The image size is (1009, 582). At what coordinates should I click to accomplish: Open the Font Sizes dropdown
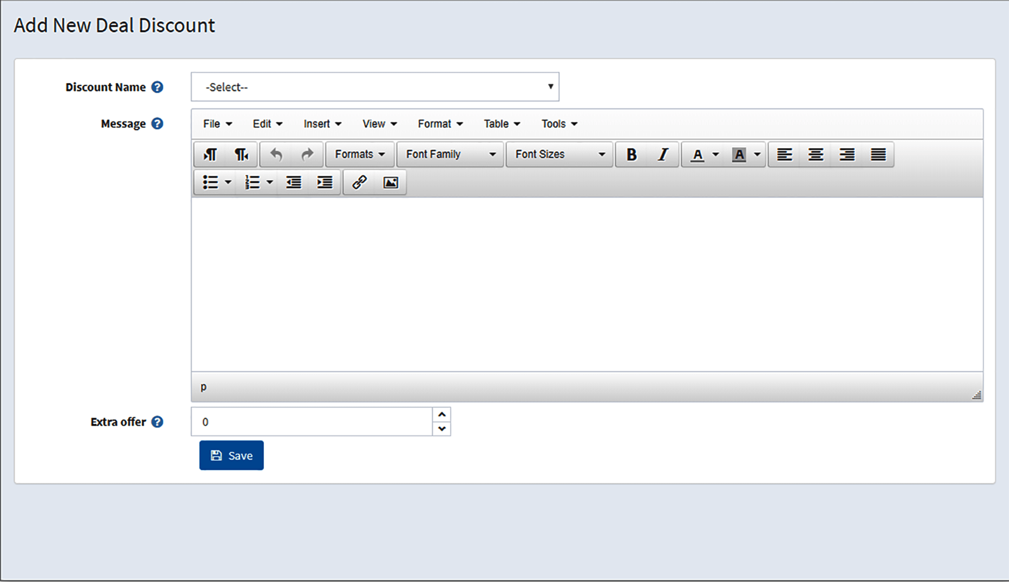pyautogui.click(x=559, y=154)
